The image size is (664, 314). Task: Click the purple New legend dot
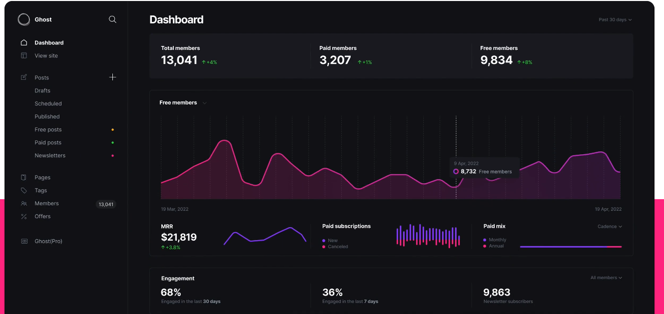[x=324, y=241]
